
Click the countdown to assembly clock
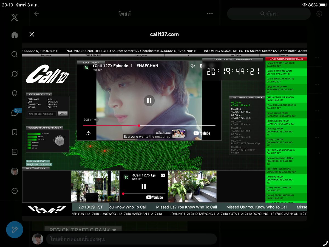233,71
